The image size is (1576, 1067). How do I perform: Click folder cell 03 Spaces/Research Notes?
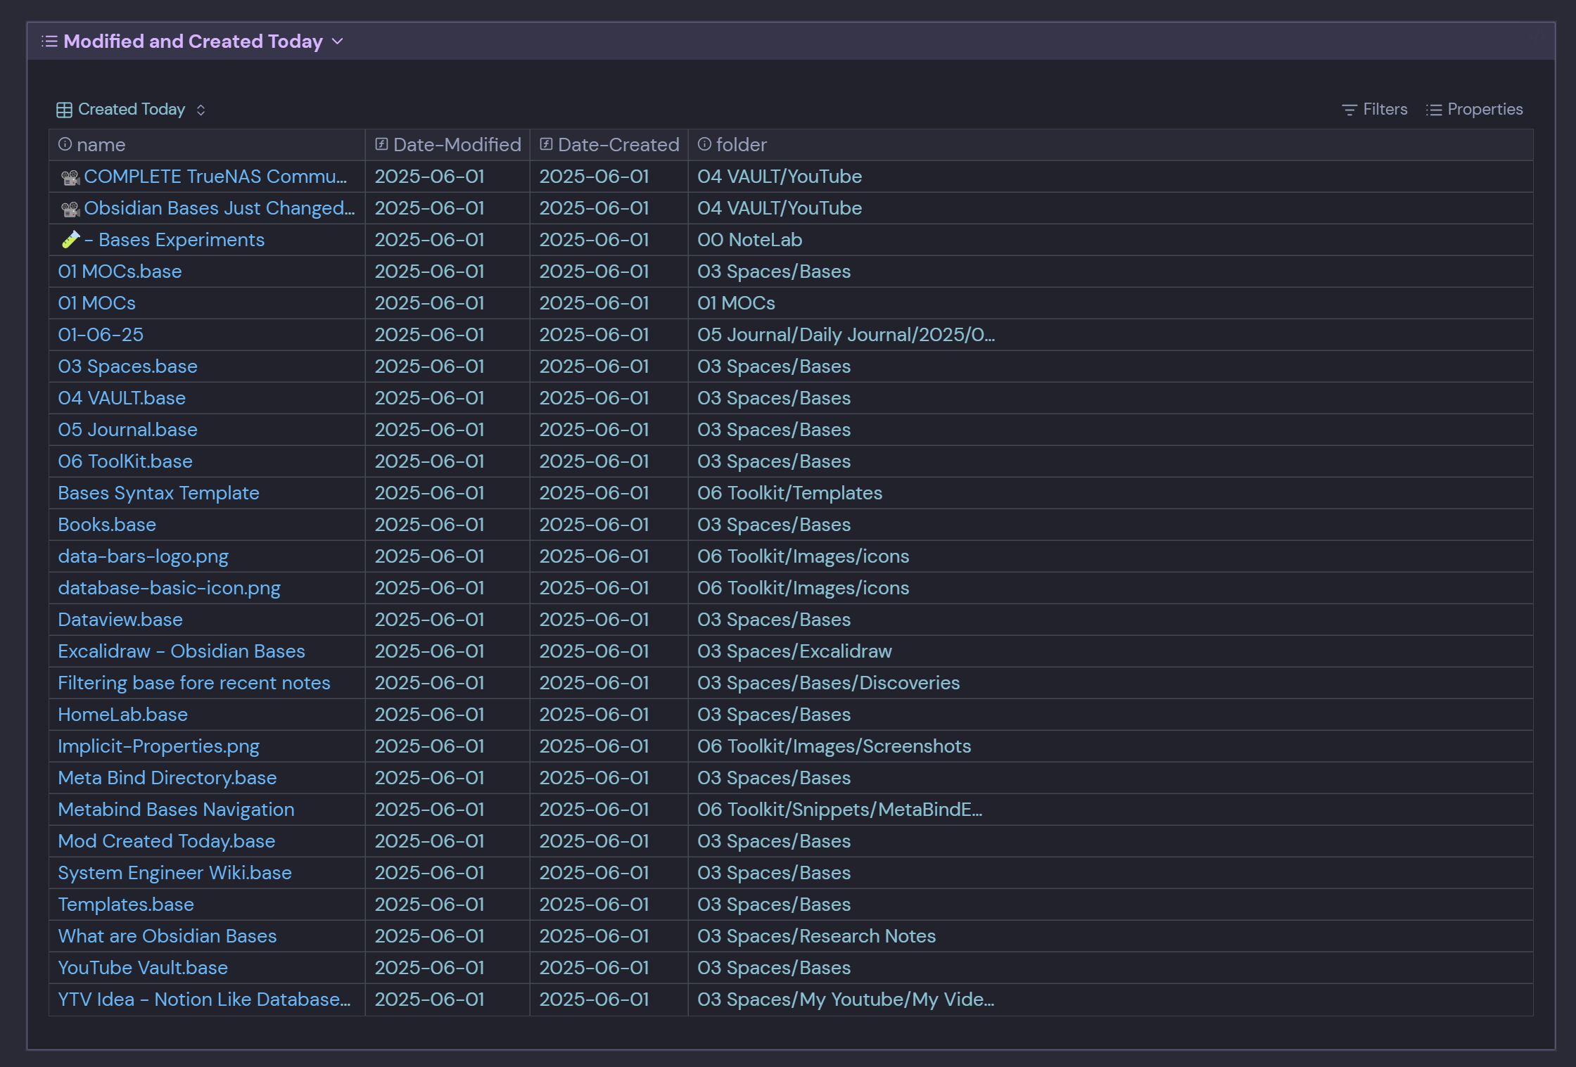pos(1111,936)
